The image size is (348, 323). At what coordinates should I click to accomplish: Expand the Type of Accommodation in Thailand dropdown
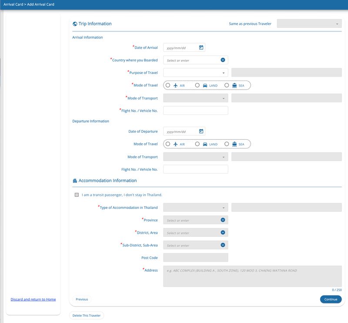coord(195,208)
